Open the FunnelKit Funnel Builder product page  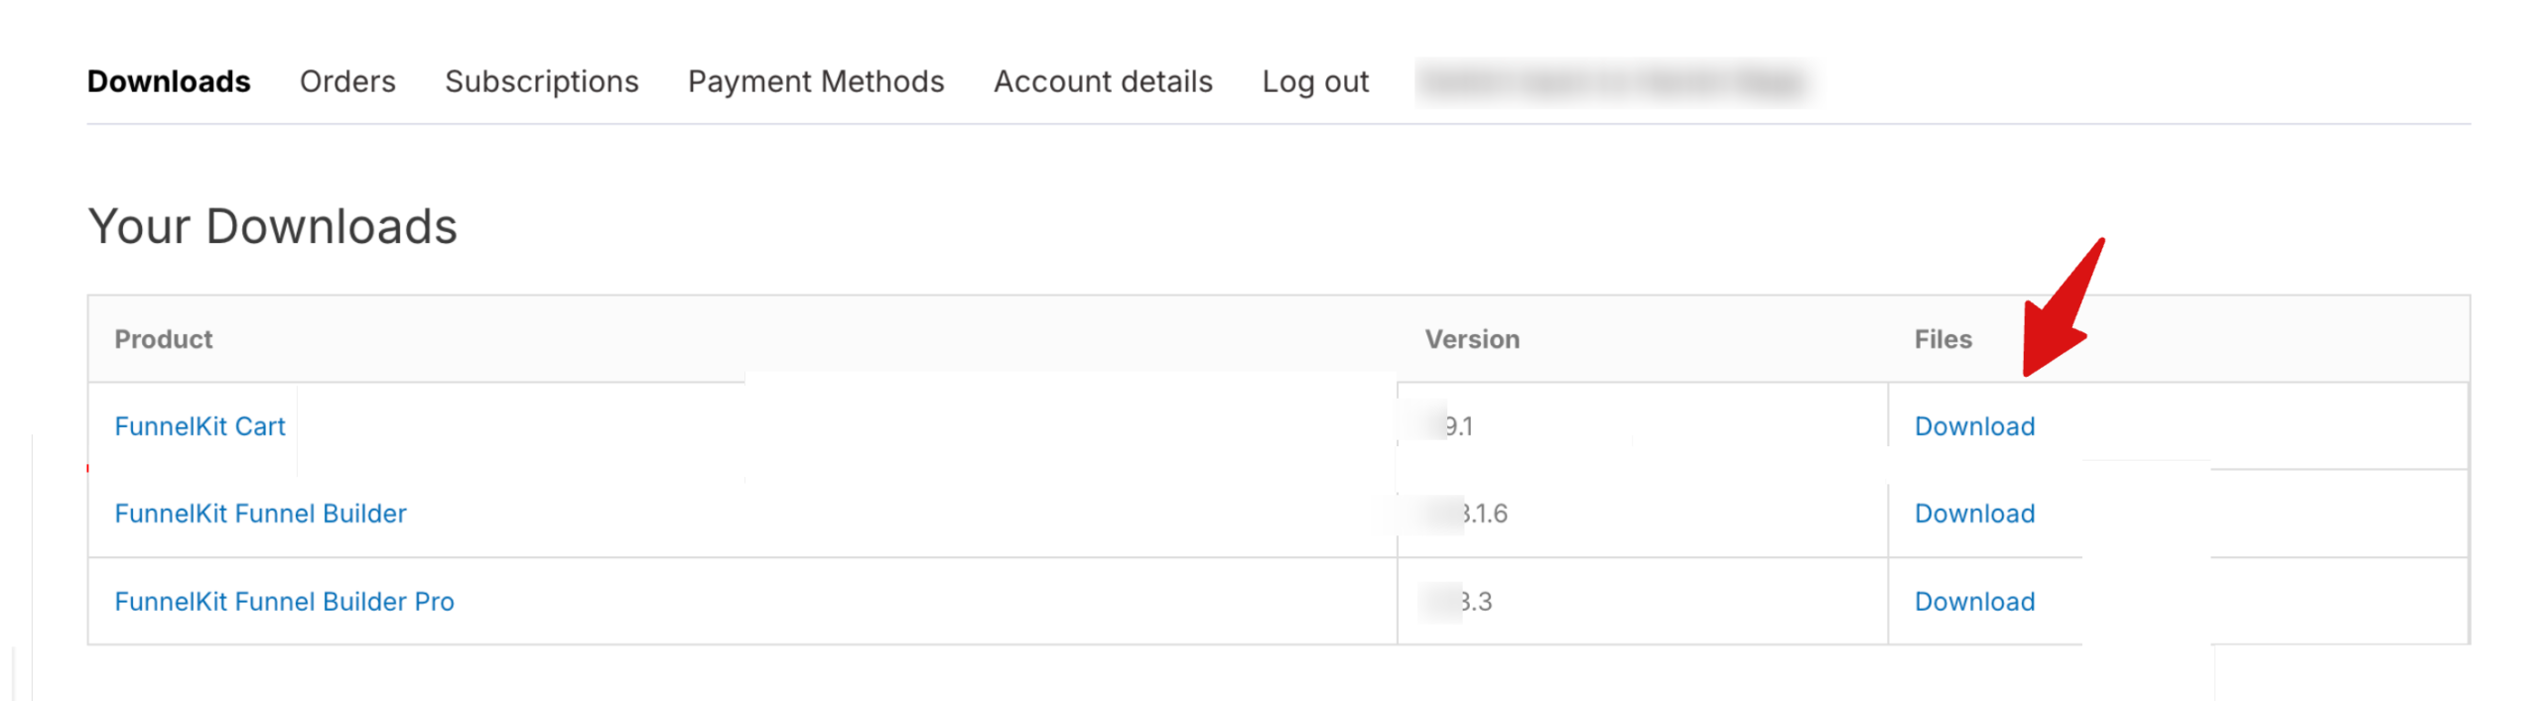[259, 514]
